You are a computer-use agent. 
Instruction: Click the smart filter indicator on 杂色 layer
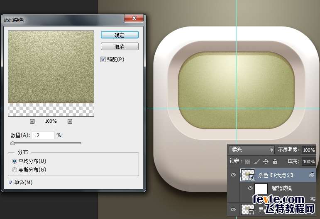312,175
